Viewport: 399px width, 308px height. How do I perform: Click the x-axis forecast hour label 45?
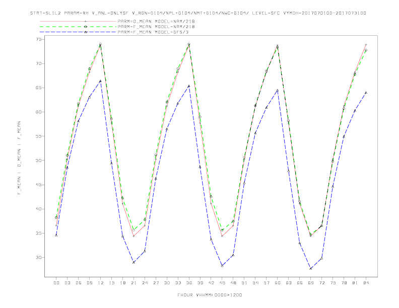click(x=222, y=283)
